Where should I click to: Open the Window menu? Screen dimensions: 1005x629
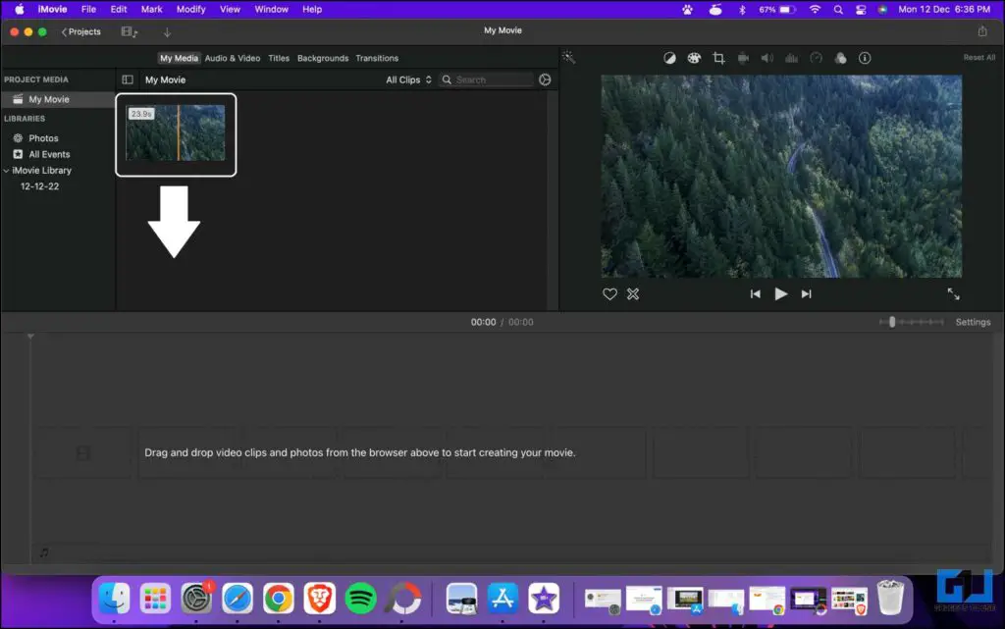click(271, 9)
